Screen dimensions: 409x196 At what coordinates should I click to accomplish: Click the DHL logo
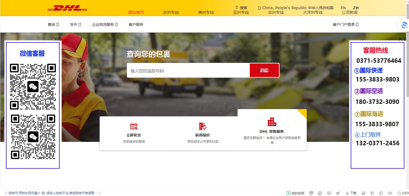point(67,8)
